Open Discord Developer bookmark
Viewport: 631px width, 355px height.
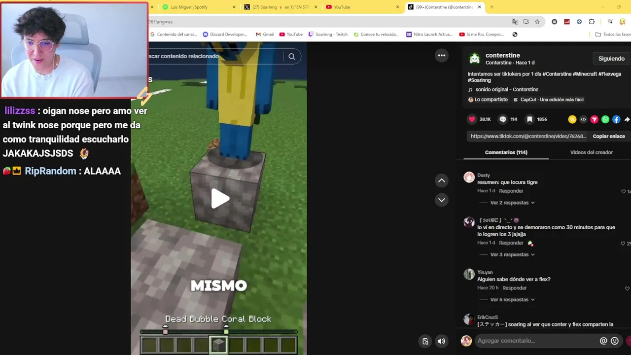point(225,35)
